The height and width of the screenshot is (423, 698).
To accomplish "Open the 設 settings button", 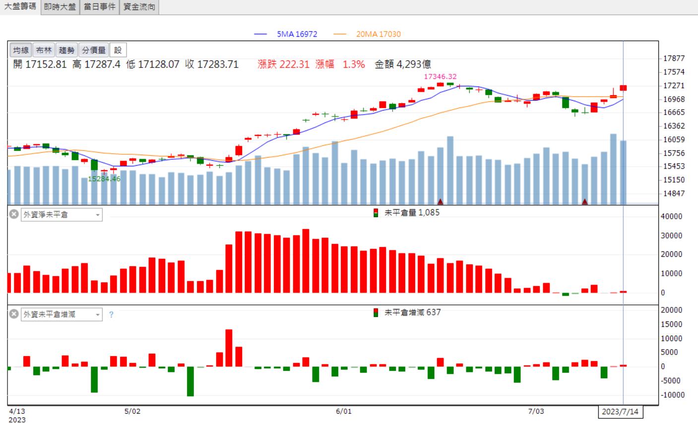I will (118, 50).
